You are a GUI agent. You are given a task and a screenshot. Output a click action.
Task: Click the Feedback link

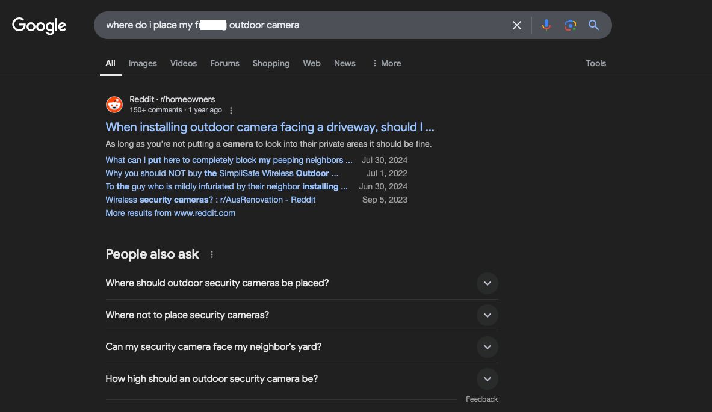[x=481, y=399]
